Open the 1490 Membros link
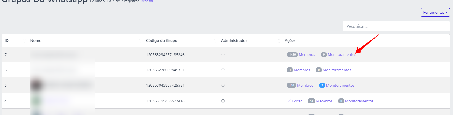 (x=301, y=54)
